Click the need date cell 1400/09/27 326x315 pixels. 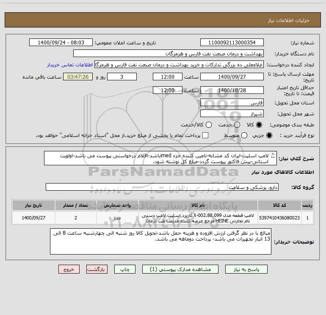pyautogui.click(x=33, y=218)
